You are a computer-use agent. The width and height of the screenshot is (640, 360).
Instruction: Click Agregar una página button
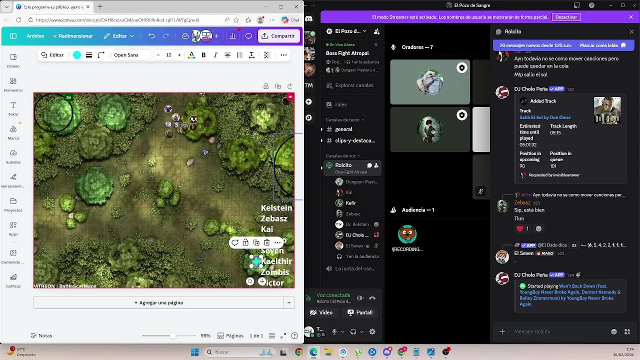pyautogui.click(x=158, y=302)
